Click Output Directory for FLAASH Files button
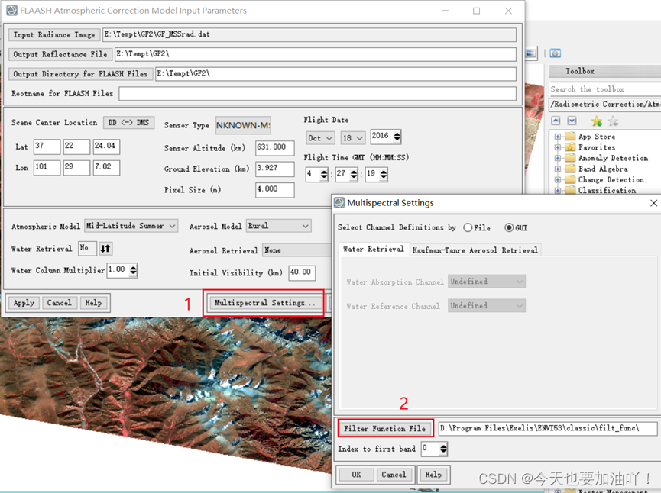The image size is (661, 493). click(x=80, y=74)
